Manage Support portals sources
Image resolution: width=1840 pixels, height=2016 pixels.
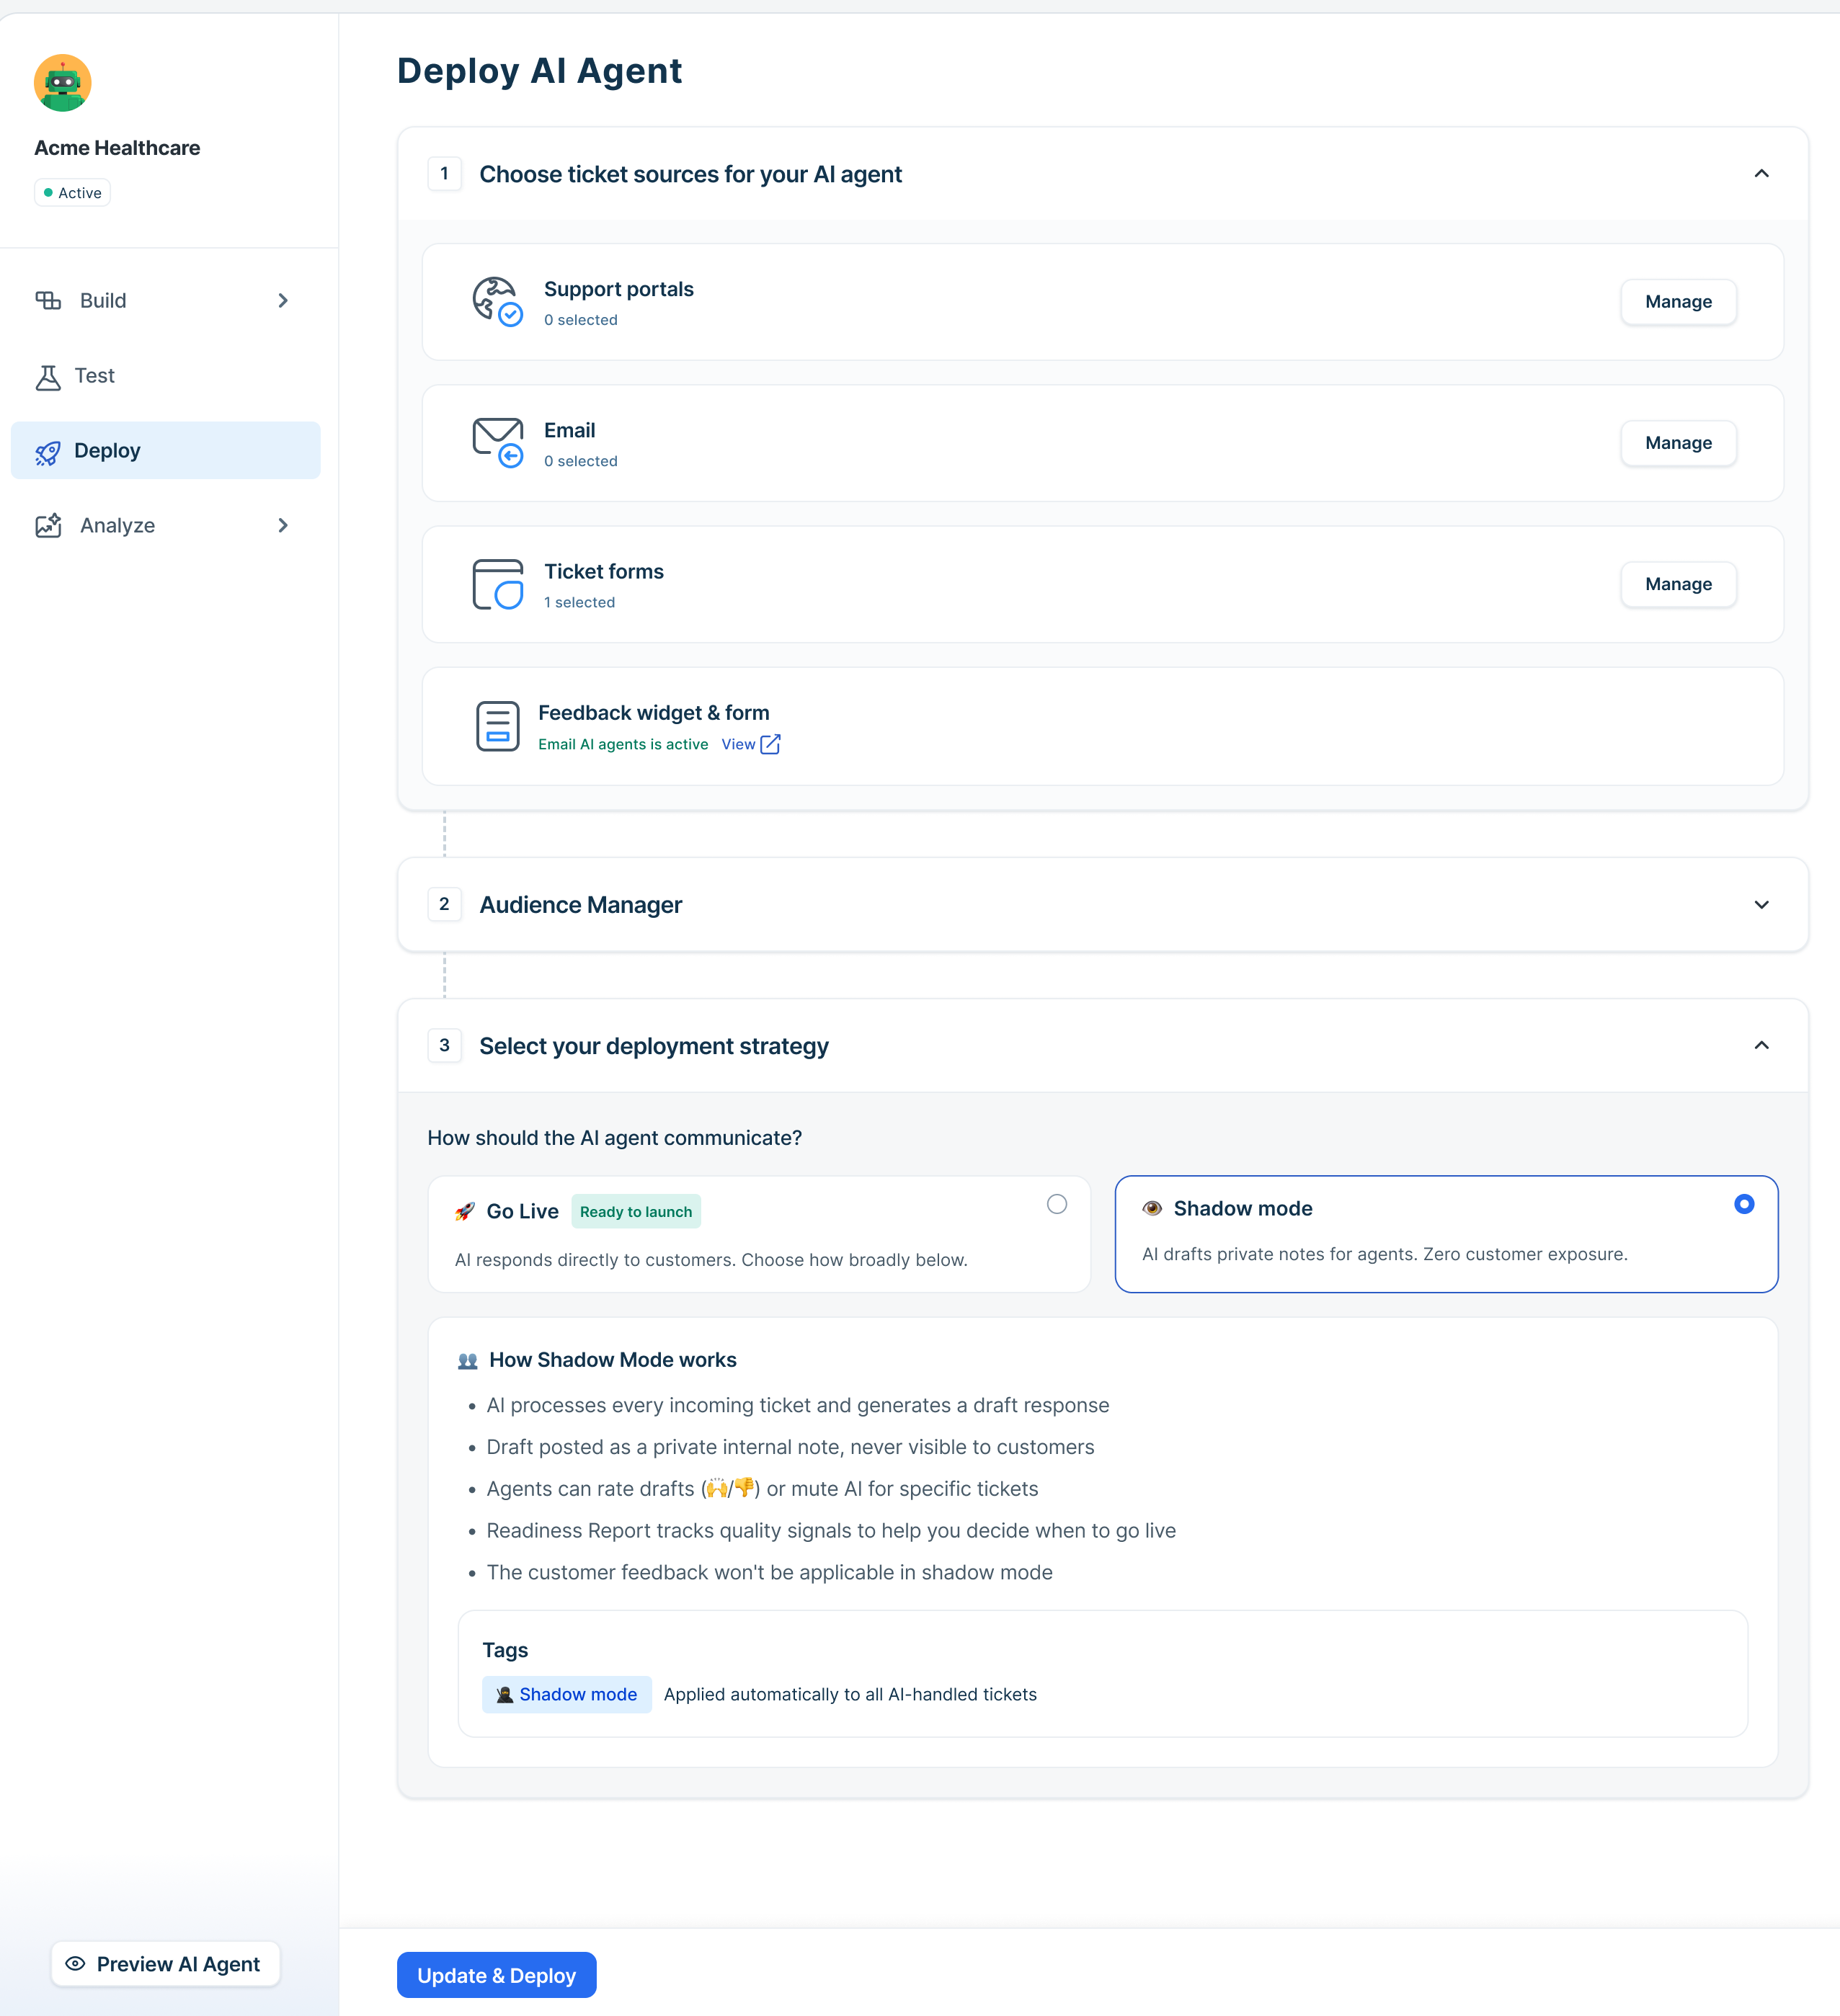coord(1678,302)
